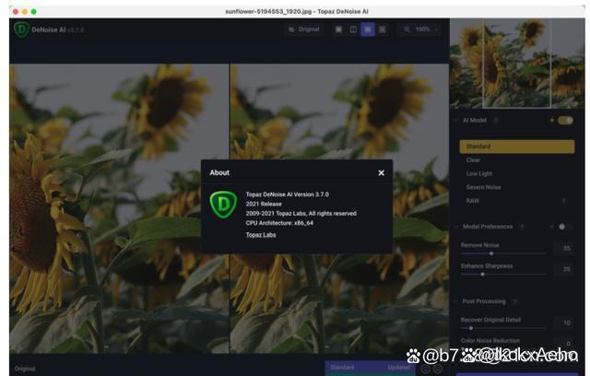Viewport: 590px width, 376px height.
Task: Open the Topaz Labs link
Action: [x=261, y=235]
